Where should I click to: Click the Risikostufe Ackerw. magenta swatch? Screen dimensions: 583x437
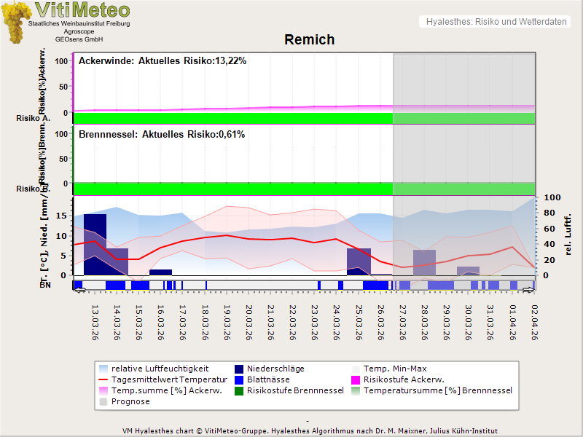(x=356, y=380)
